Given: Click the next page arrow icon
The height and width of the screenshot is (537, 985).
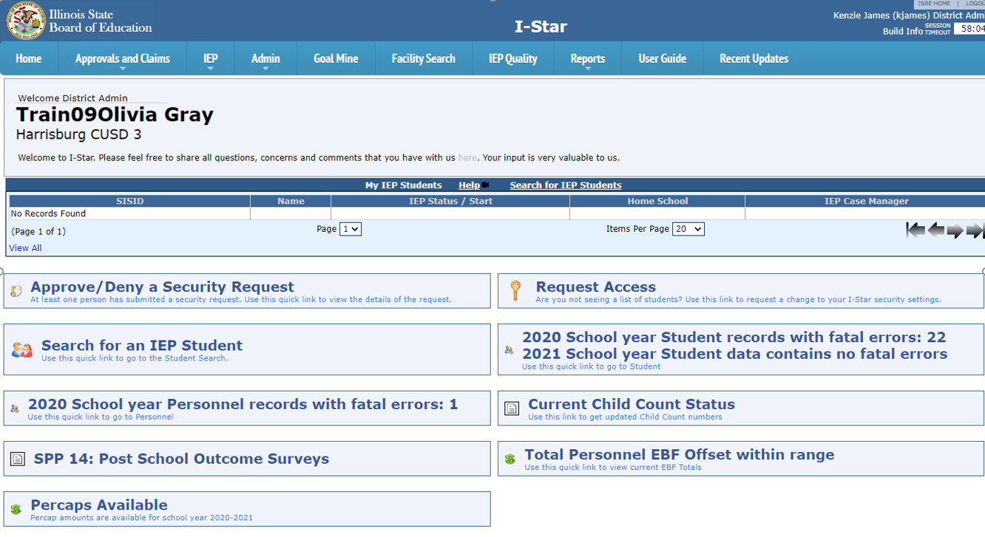Looking at the screenshot, I should click(x=955, y=230).
